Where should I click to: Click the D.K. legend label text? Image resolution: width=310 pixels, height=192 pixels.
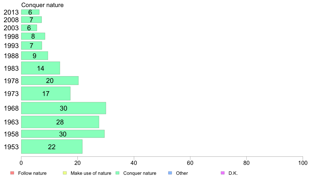click(x=233, y=173)
